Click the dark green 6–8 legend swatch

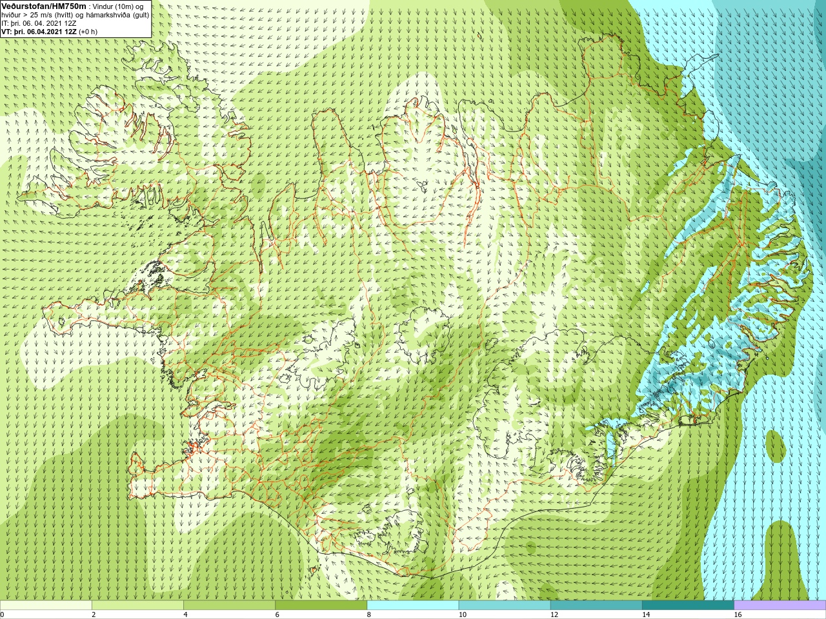tap(321, 605)
